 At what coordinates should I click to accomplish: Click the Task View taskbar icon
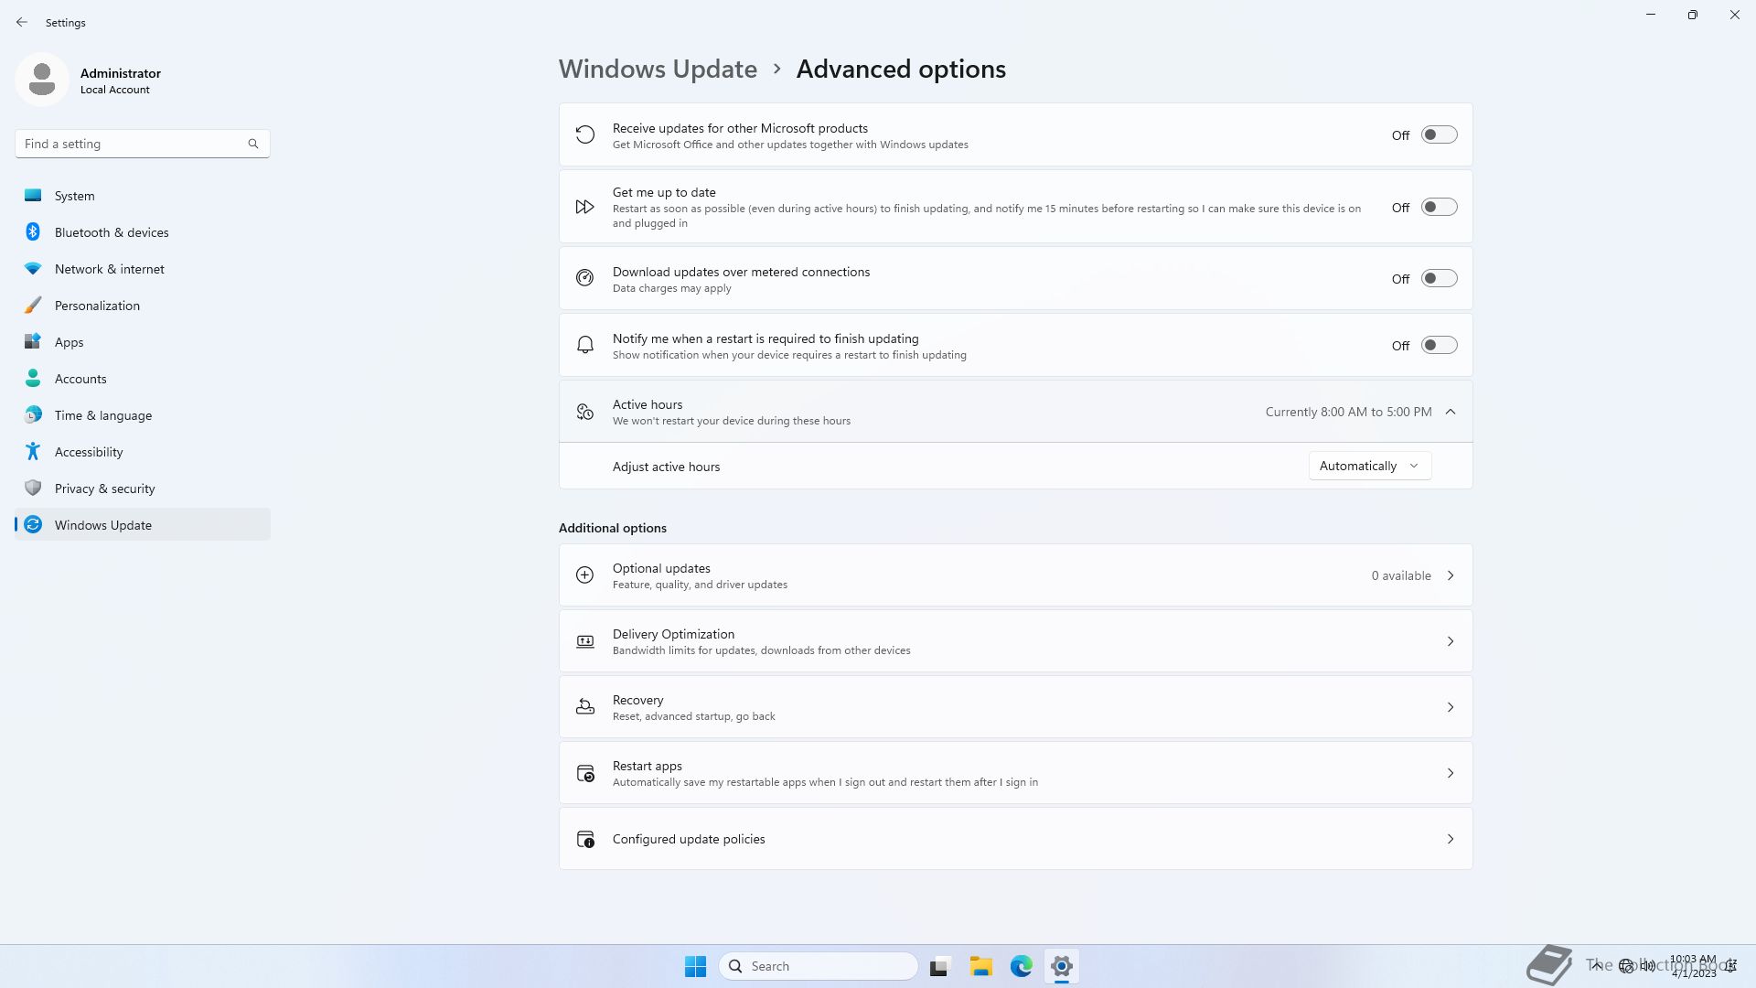coord(940,966)
